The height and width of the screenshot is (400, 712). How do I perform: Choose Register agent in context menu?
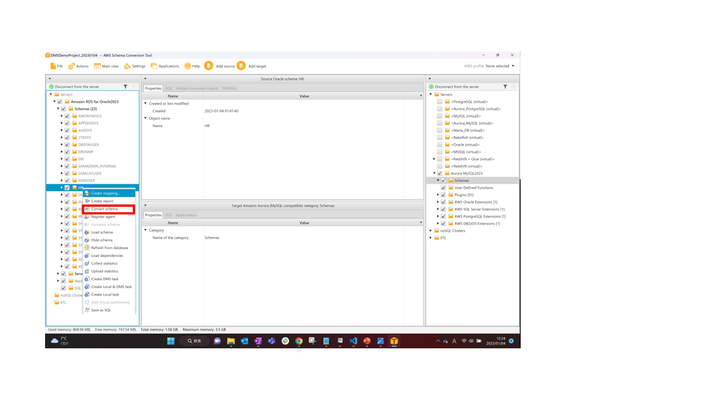pyautogui.click(x=109, y=217)
